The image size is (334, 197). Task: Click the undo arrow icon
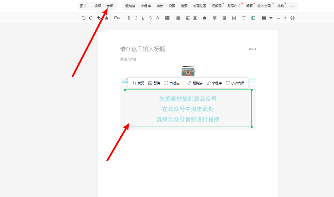point(84,18)
